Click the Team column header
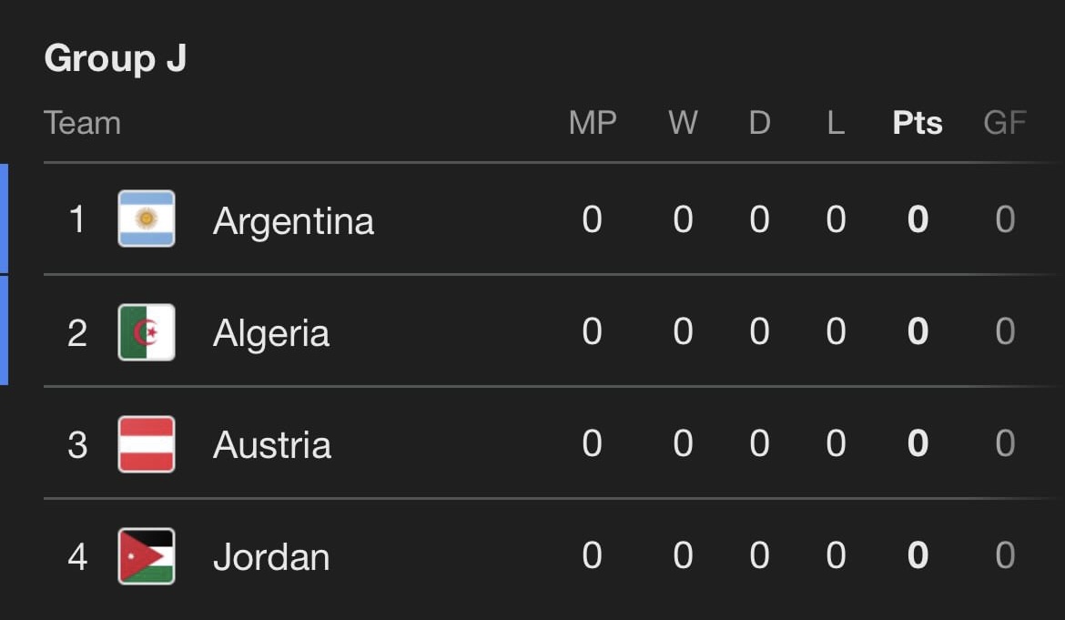Screen dimensions: 1065x620 pyautogui.click(x=84, y=123)
